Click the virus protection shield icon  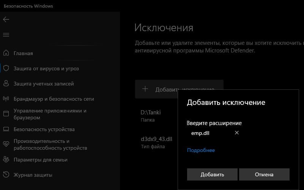pos(6,68)
